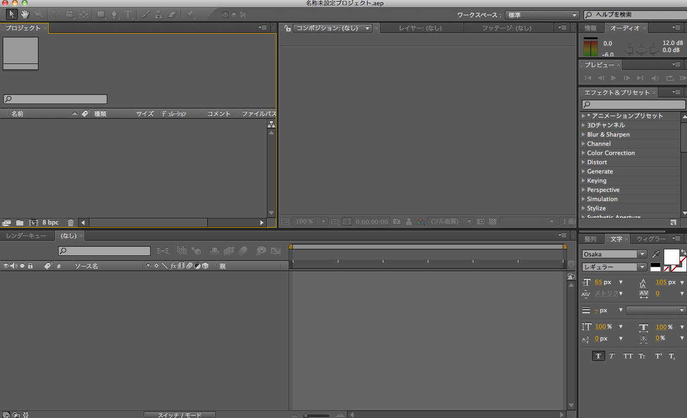Expand the Color Correction effects category
Viewport: 687px width, 418px height.
(583, 153)
